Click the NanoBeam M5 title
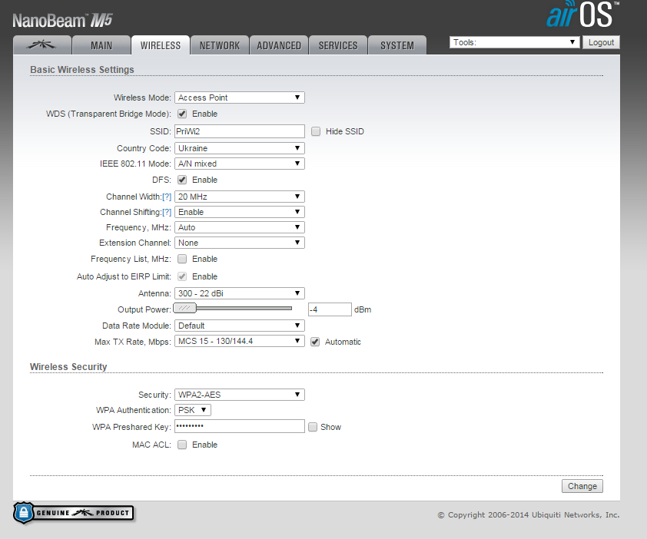 click(62, 20)
